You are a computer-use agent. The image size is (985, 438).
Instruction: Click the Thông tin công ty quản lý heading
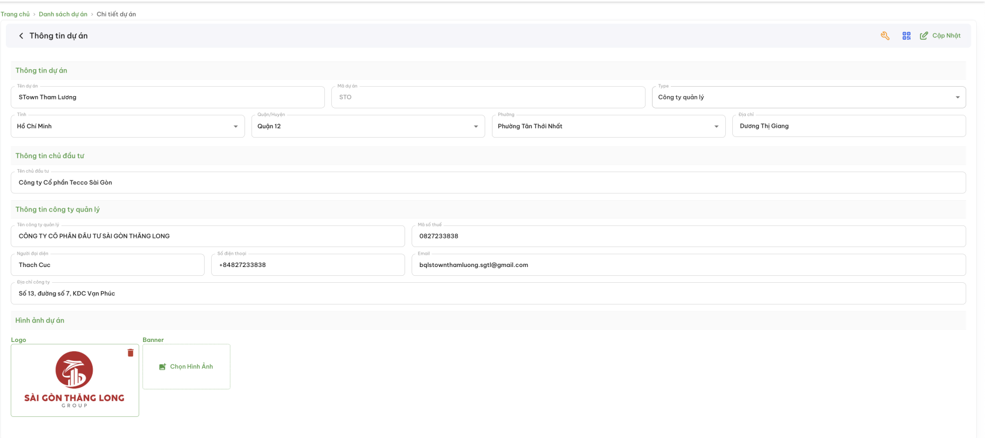(x=57, y=210)
